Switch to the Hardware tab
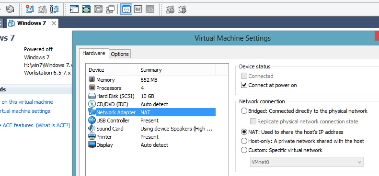Screen dimensions: 379x176 point(94,53)
